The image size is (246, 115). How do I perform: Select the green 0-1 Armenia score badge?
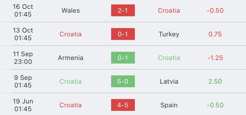tap(123, 58)
